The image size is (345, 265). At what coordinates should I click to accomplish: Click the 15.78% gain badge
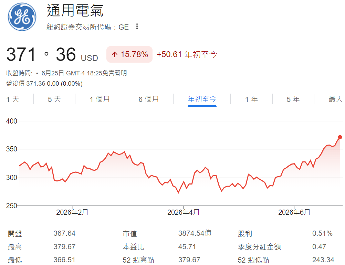click(x=129, y=54)
